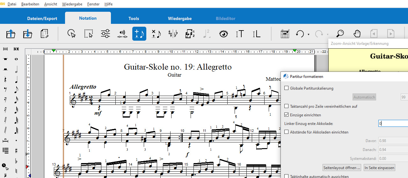Screen dimensions: 408x178
Task: Activate the rectangular marquee selection tool
Action: click(x=88, y=34)
